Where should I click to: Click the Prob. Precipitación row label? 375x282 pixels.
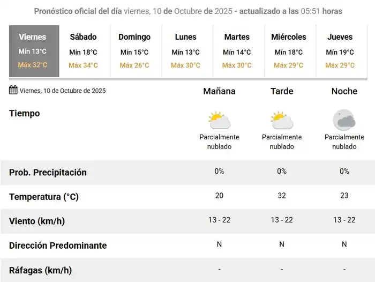click(x=48, y=173)
